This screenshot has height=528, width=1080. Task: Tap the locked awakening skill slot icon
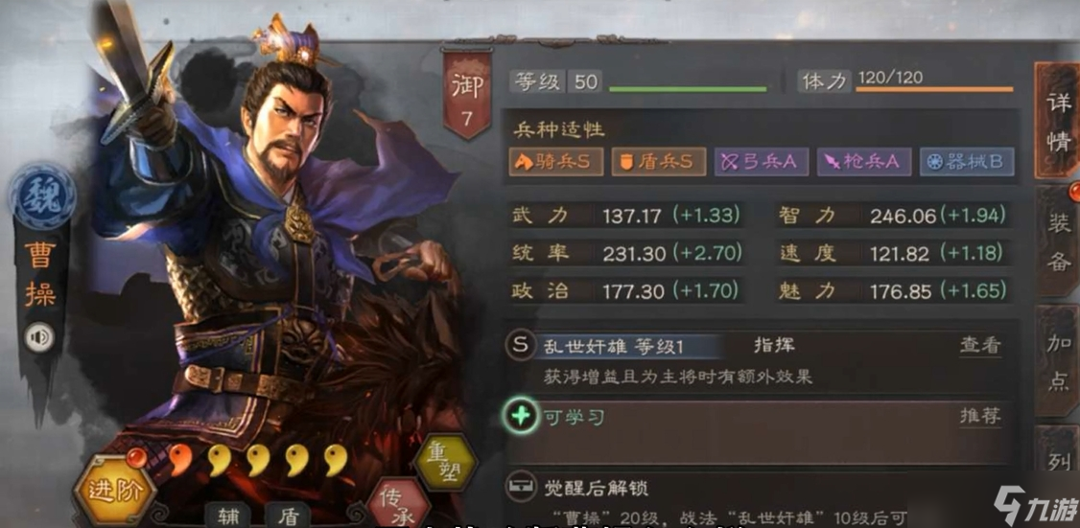[521, 488]
